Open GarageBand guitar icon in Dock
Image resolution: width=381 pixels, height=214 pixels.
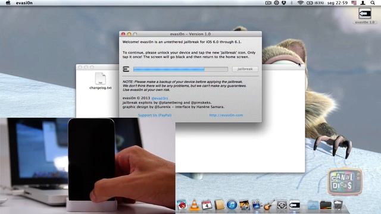point(269,205)
